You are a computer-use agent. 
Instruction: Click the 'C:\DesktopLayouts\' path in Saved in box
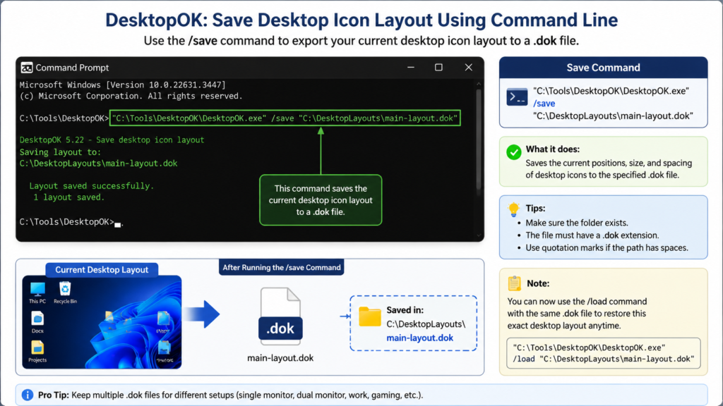pos(426,324)
